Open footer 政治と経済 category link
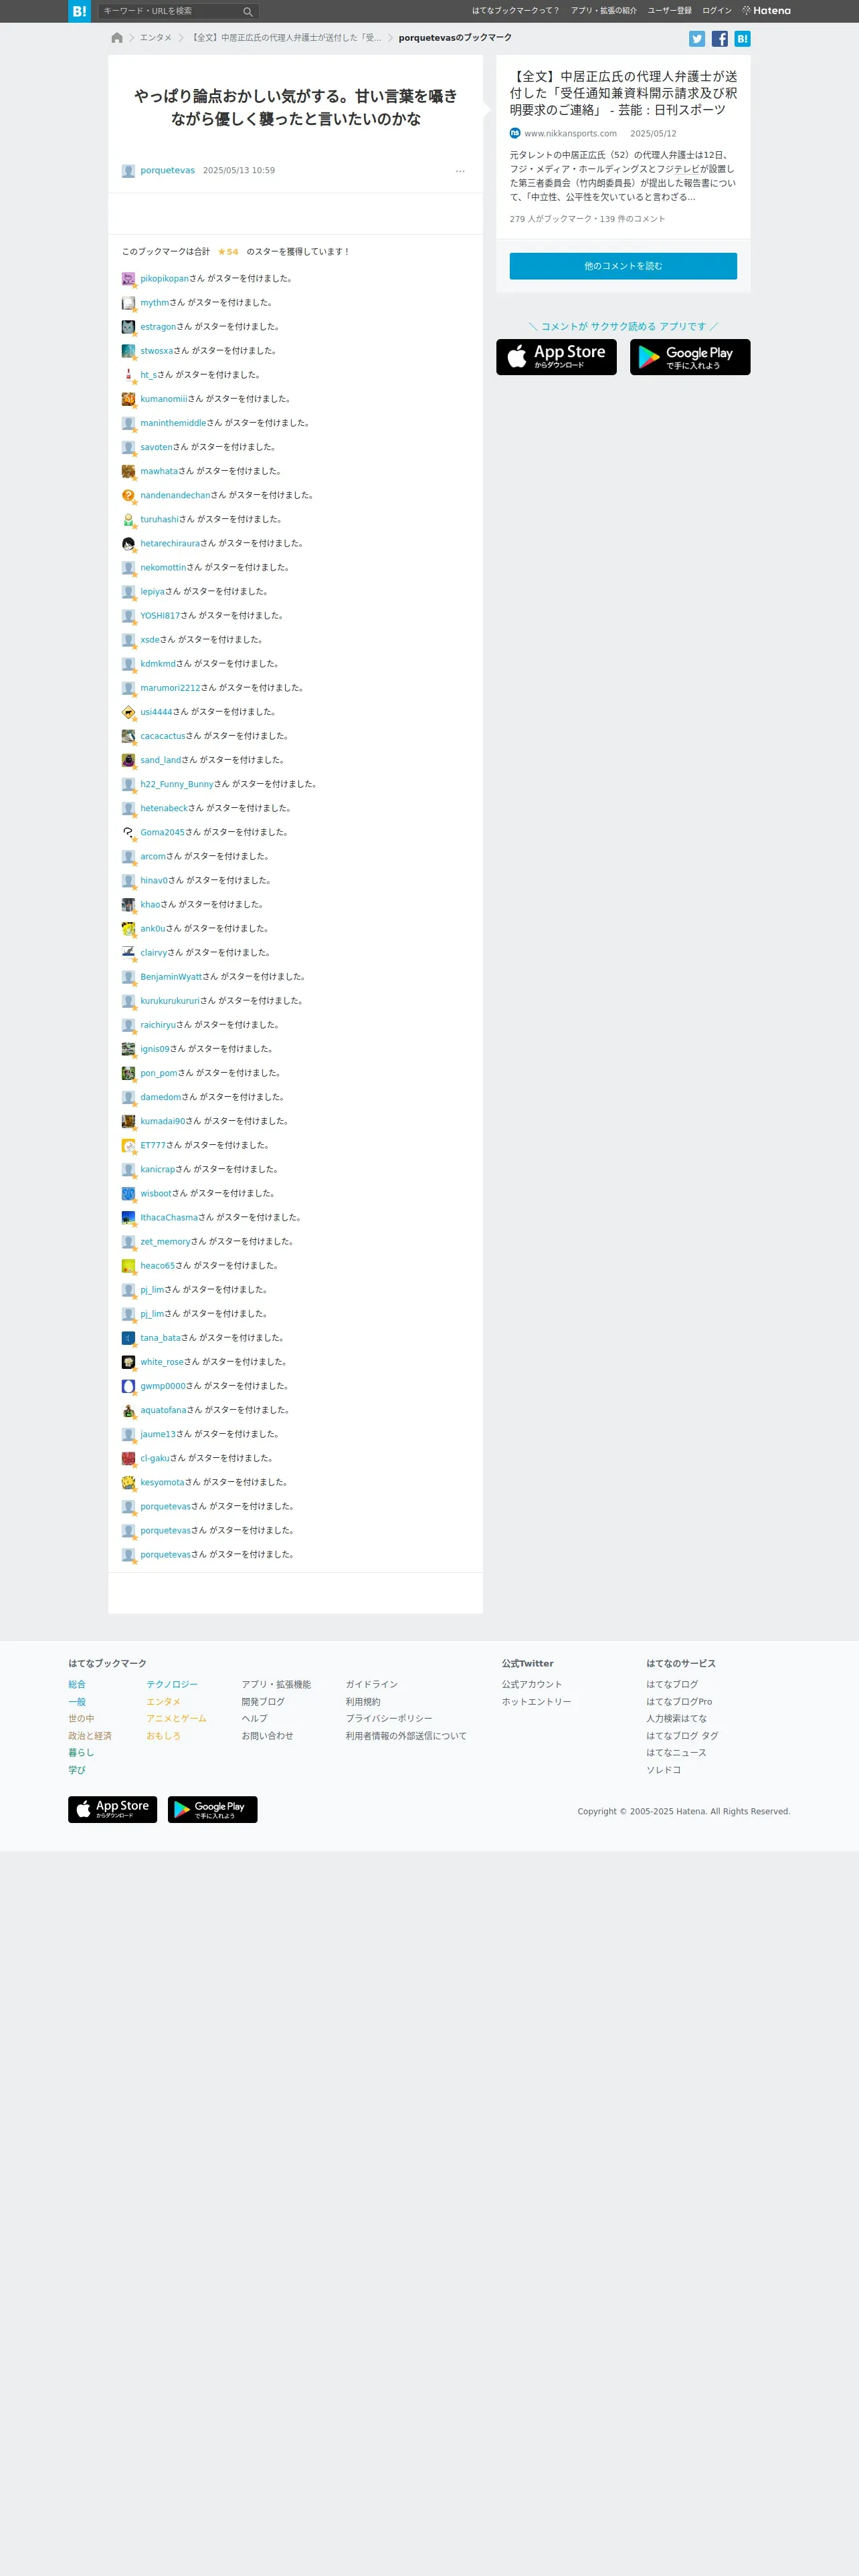This screenshot has height=2576, width=859. [x=90, y=1736]
